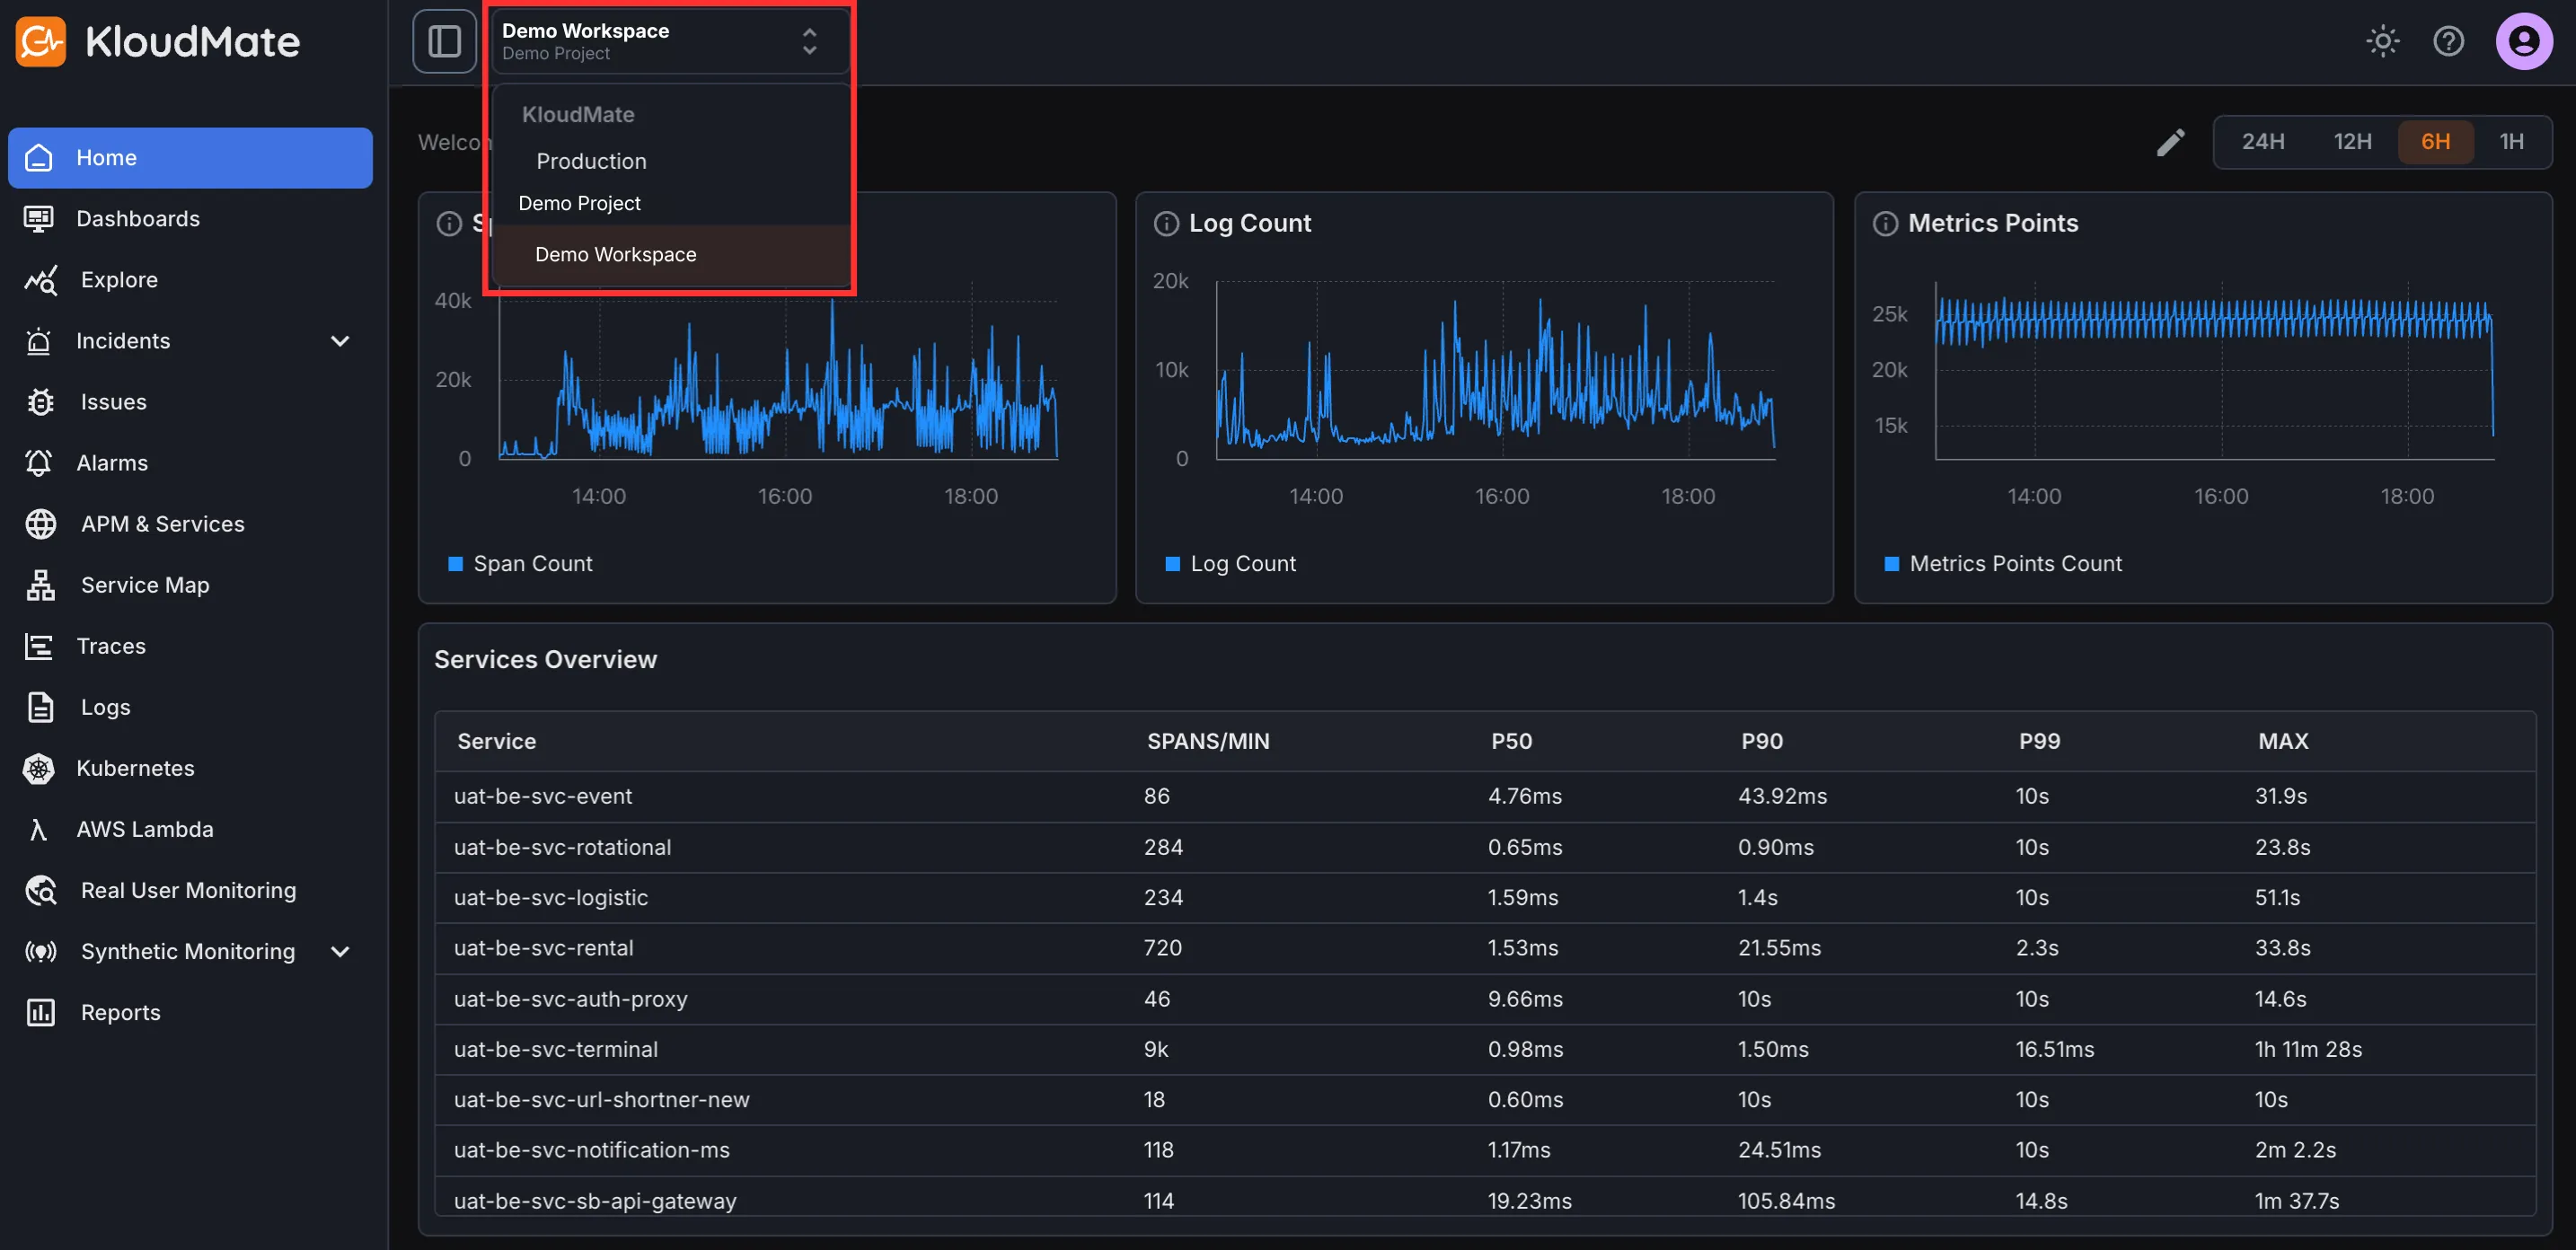Select the 24H time range
Viewport: 2576px width, 1250px height.
pos(2263,141)
